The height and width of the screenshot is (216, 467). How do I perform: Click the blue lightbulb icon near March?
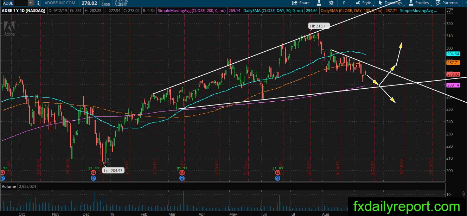tap(181, 178)
